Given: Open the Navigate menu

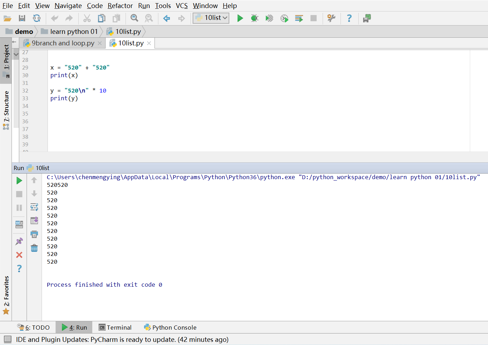Looking at the screenshot, I should [x=68, y=6].
